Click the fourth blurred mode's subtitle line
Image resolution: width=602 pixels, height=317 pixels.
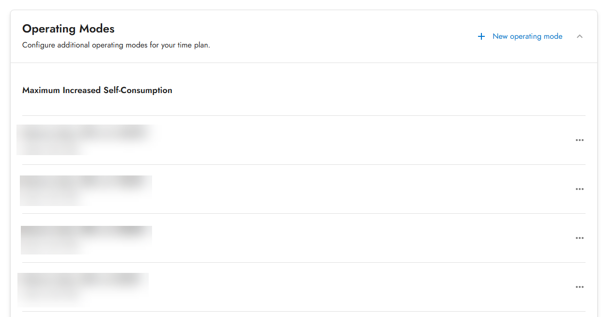tap(53, 294)
